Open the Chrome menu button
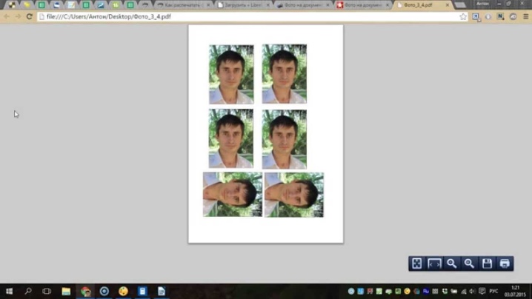 tap(525, 16)
